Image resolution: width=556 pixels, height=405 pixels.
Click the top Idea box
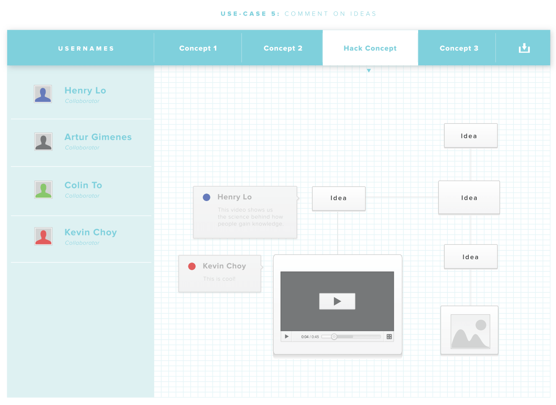tap(471, 136)
